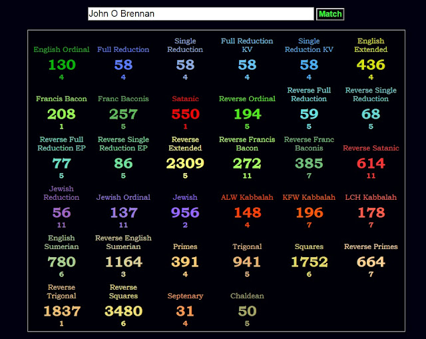Select the Primes value 391
Screen dimensions: 426x339
click(x=185, y=262)
